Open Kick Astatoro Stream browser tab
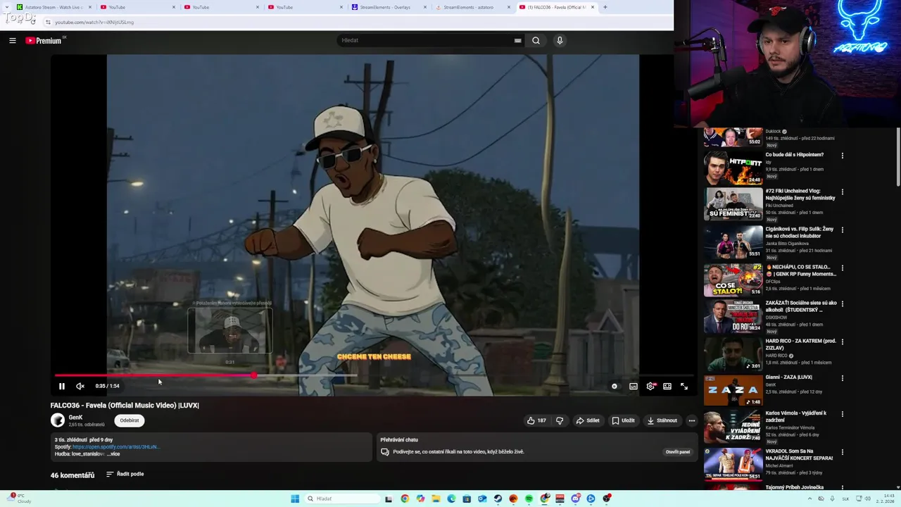The height and width of the screenshot is (507, 901). [54, 7]
